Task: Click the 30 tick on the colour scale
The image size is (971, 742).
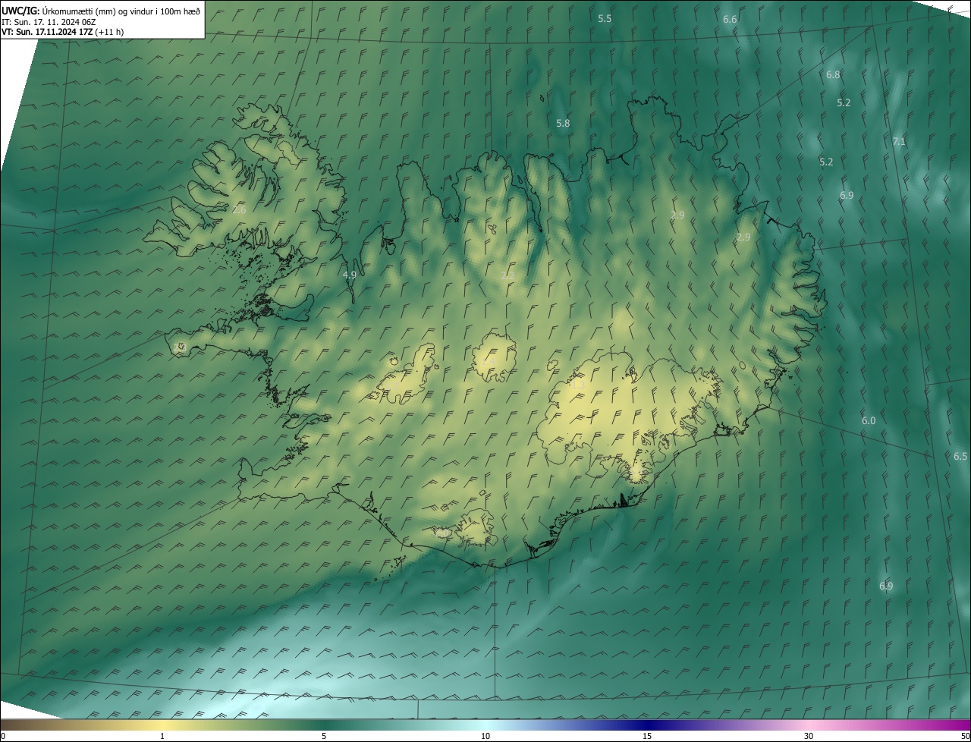Action: point(809,736)
